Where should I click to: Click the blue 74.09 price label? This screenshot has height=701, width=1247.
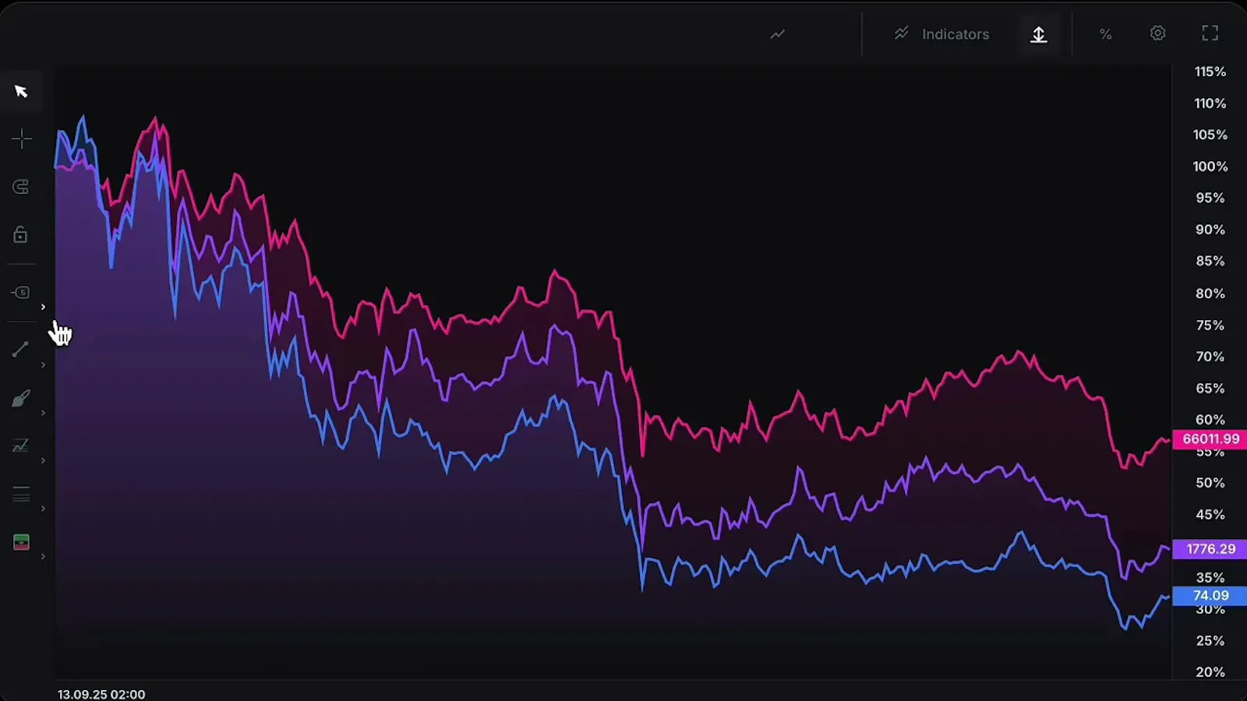[x=1210, y=596]
